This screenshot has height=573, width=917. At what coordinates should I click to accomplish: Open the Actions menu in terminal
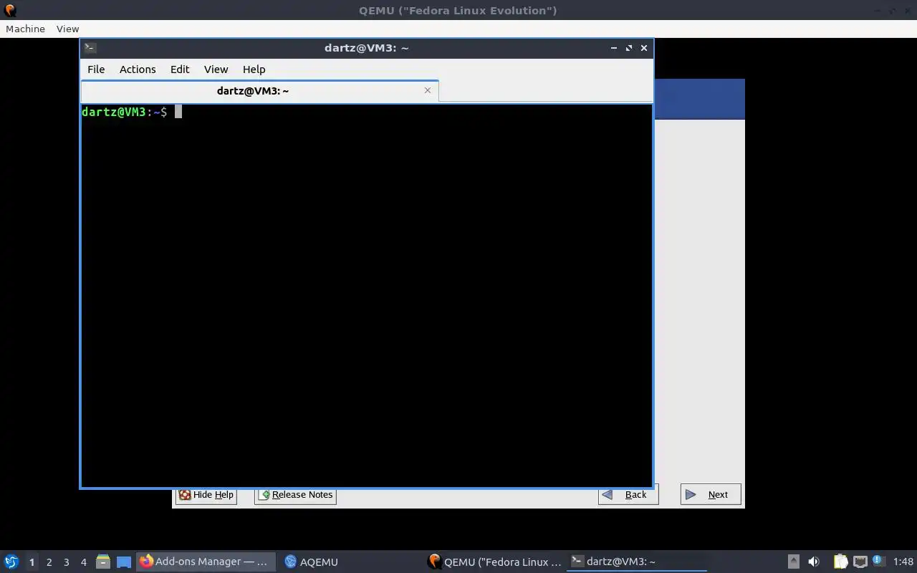[138, 69]
